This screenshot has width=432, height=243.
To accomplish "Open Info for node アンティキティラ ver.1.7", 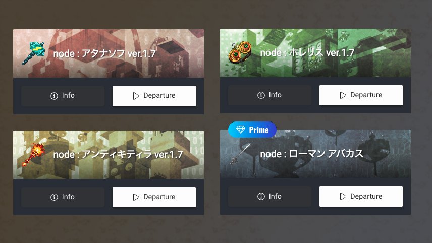I will (63, 197).
